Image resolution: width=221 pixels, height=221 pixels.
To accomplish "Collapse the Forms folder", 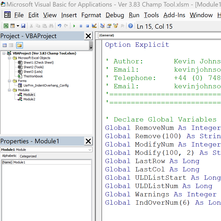I will pos(9,81).
